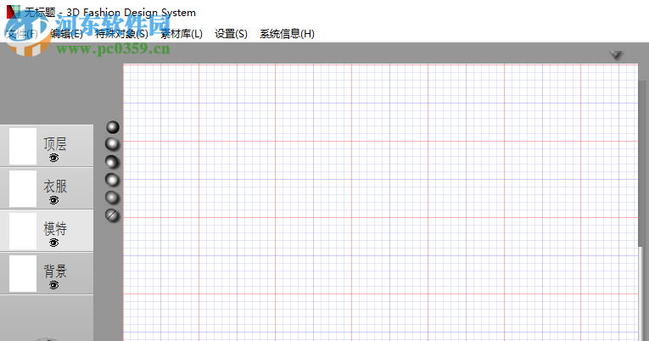
Task: Click the 衣服 layer name
Action: click(x=55, y=187)
